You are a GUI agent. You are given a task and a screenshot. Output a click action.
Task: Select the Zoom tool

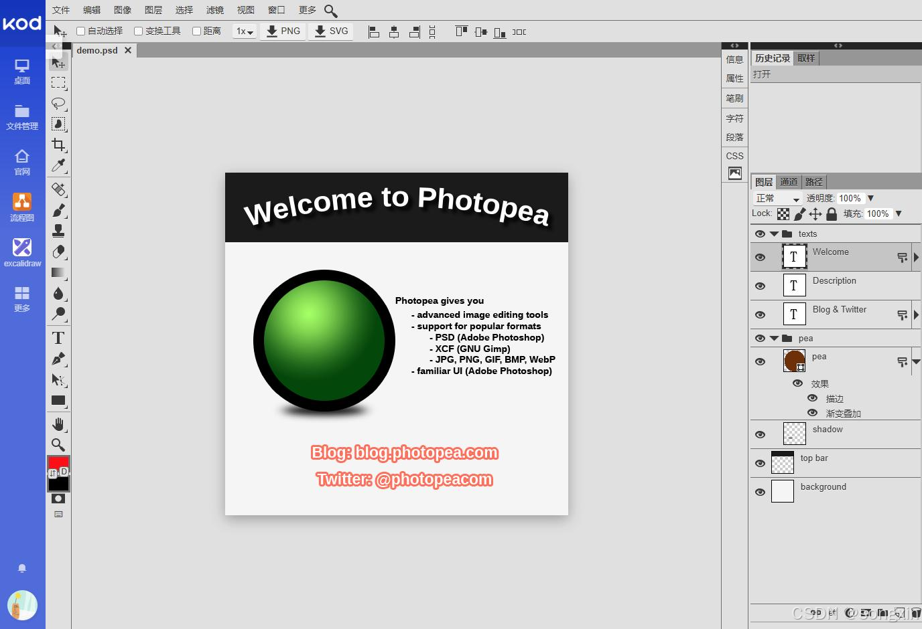click(x=58, y=445)
